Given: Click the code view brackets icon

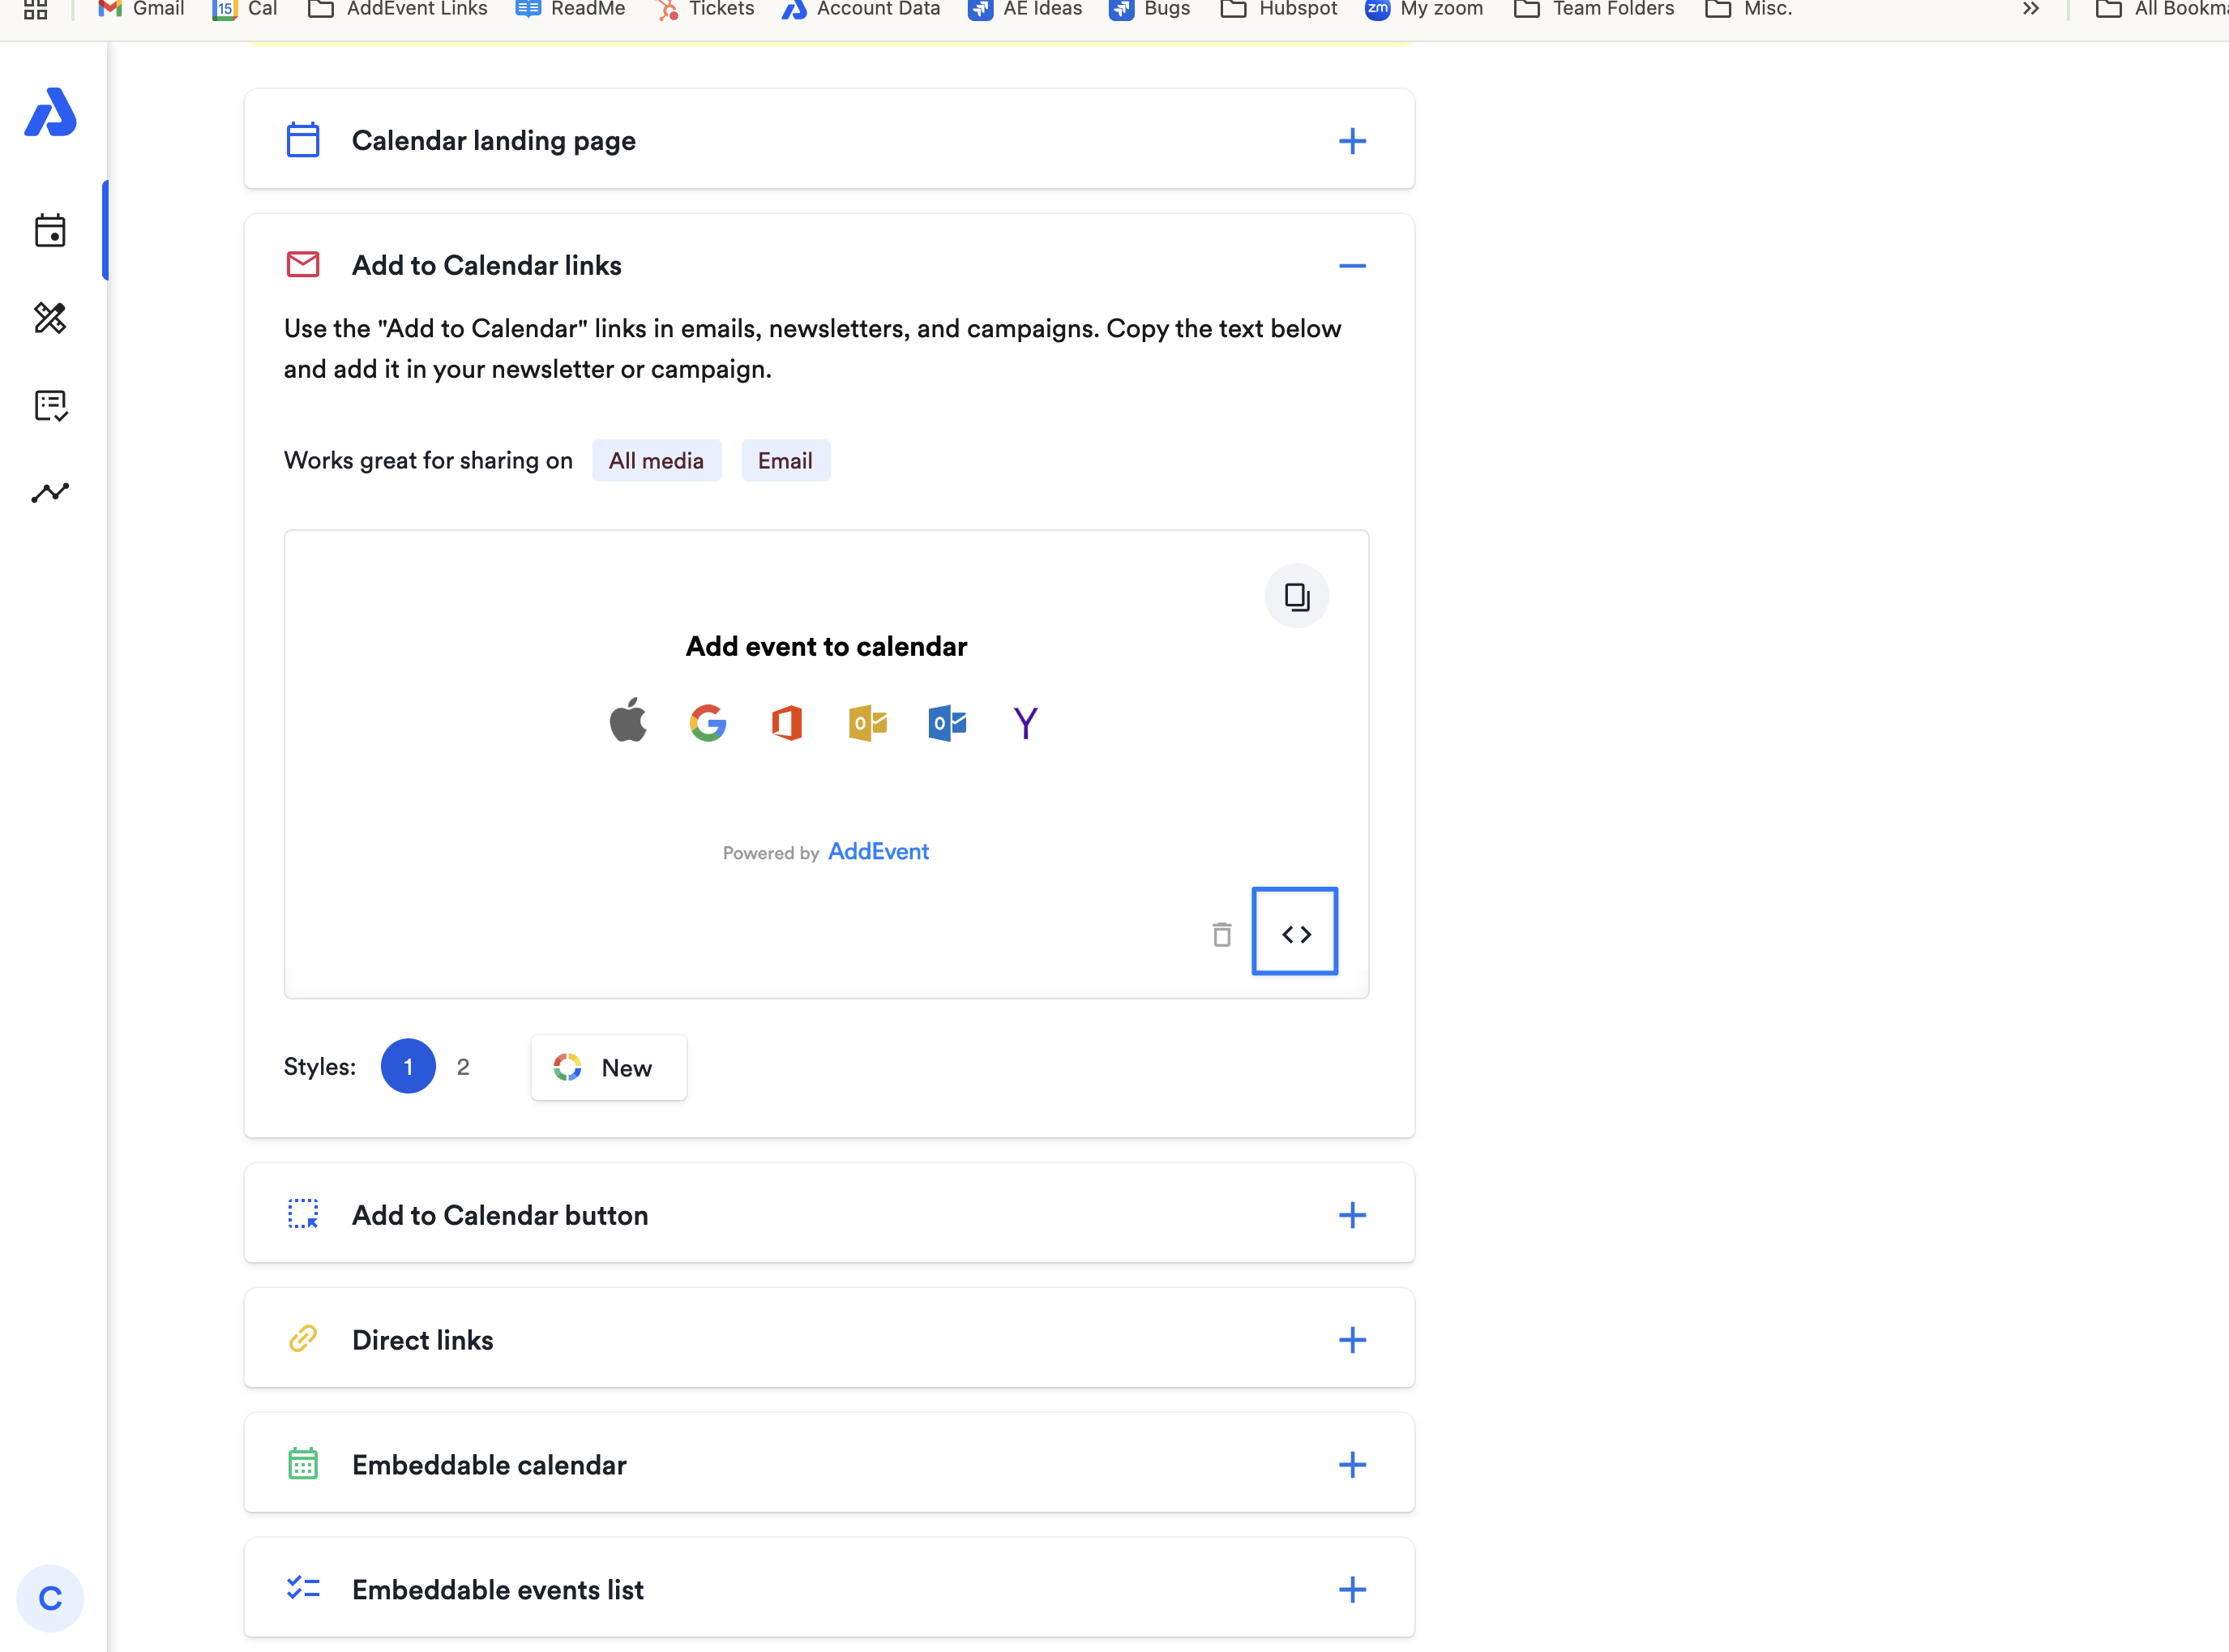Looking at the screenshot, I should click(x=1295, y=933).
